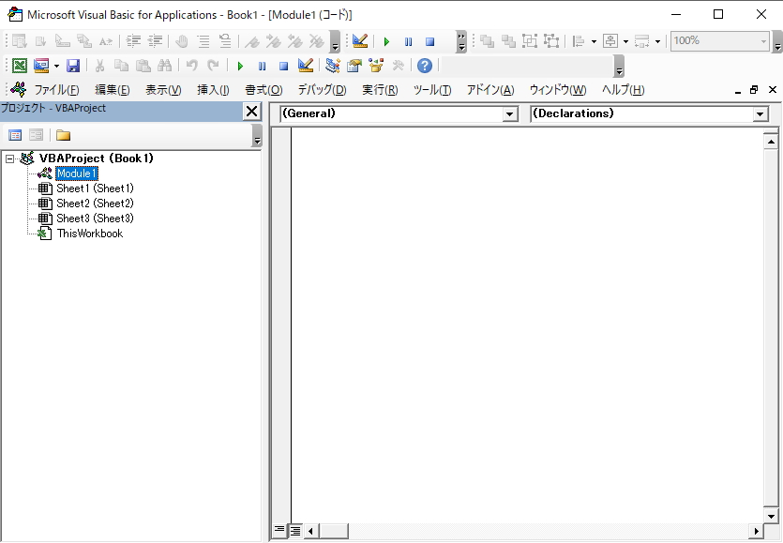Viewport: 783px width, 543px height.
Task: Click the Clear All Bookmarks icon
Action: pyautogui.click(x=317, y=41)
